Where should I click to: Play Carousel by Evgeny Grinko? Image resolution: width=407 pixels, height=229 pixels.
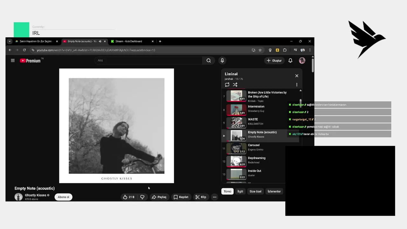(x=260, y=148)
